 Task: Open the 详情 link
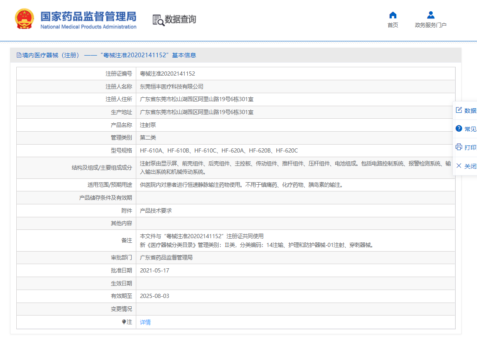[145, 322]
